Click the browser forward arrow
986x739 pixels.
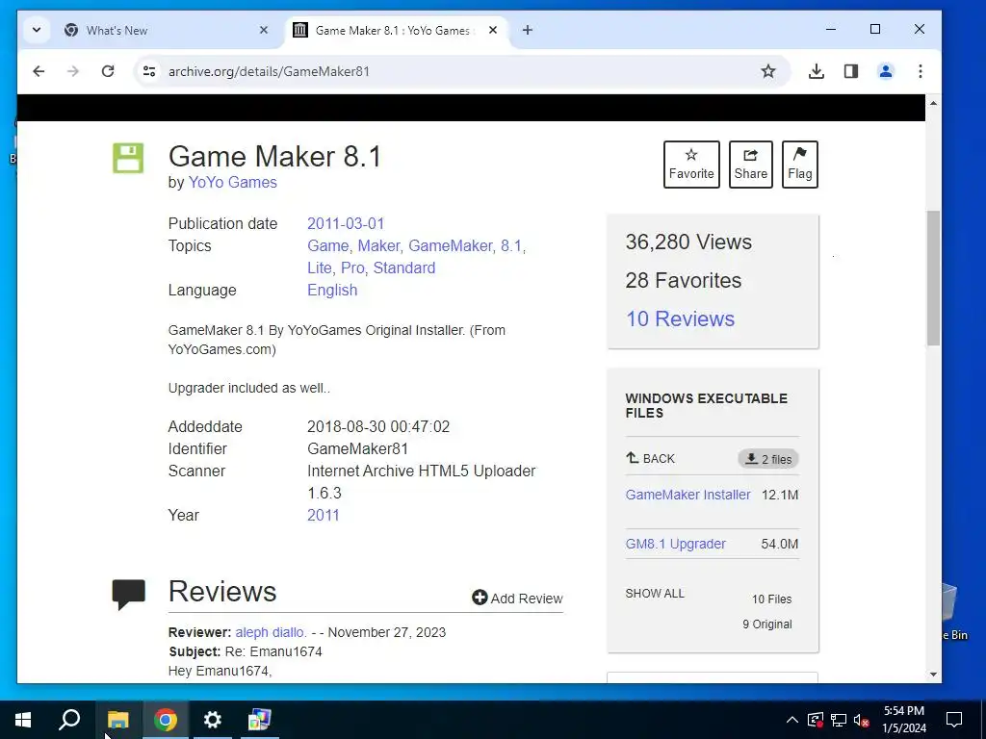pyautogui.click(x=73, y=71)
